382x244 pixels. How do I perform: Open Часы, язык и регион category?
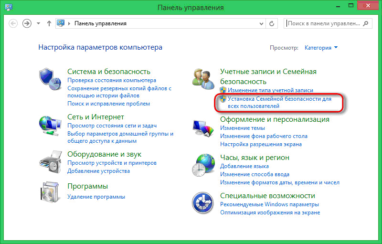(255, 158)
